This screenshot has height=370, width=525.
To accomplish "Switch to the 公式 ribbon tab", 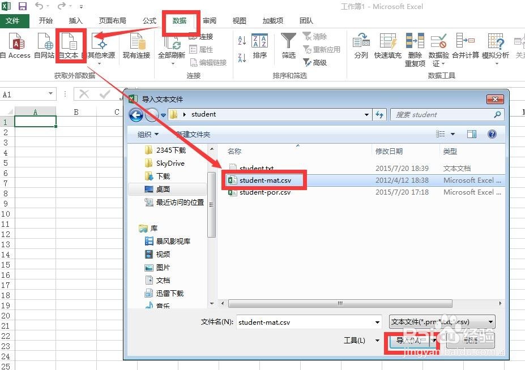I will point(149,20).
